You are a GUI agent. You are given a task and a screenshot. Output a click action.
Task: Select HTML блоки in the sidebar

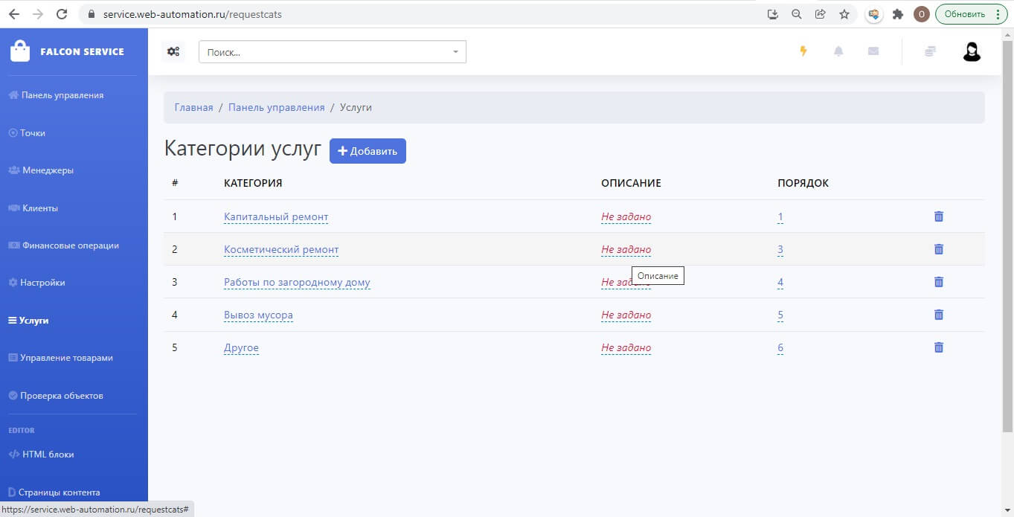click(41, 455)
